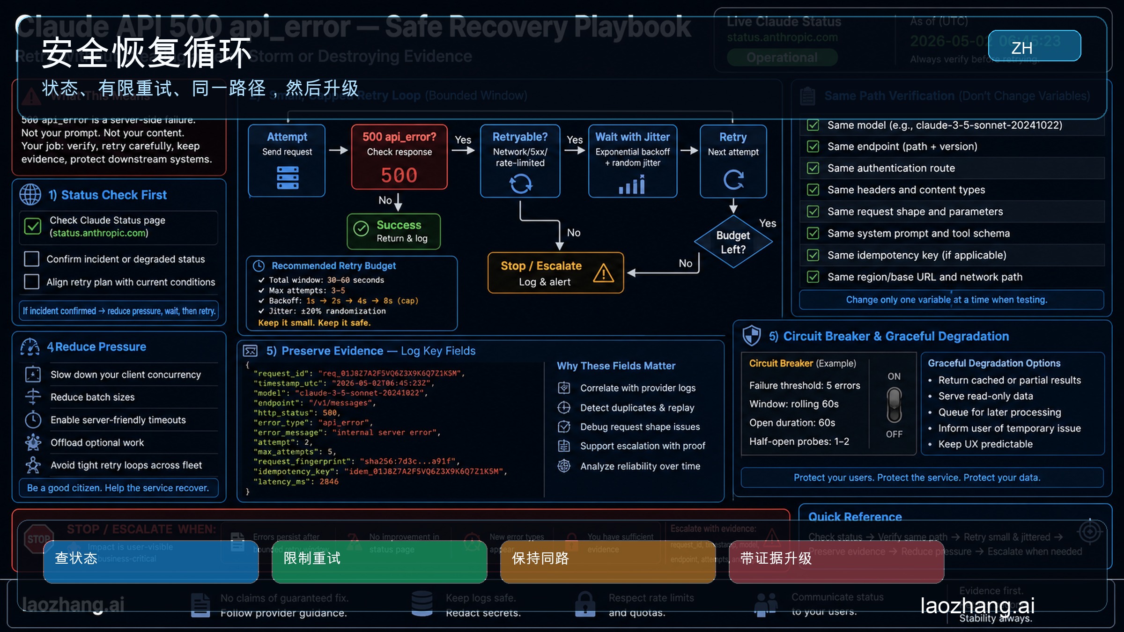
Task: Click the ZH language badge
Action: click(1035, 46)
